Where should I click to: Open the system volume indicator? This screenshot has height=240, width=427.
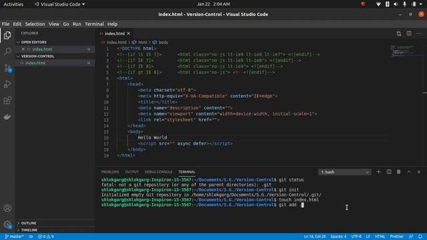click(396, 4)
